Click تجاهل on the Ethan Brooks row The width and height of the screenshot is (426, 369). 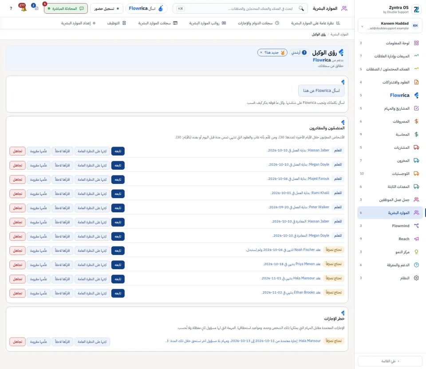17,293
